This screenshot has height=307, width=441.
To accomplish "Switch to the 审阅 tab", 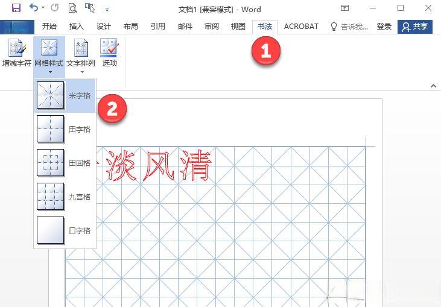I will coord(212,27).
